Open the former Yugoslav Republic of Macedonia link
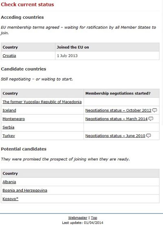 (x=42, y=102)
